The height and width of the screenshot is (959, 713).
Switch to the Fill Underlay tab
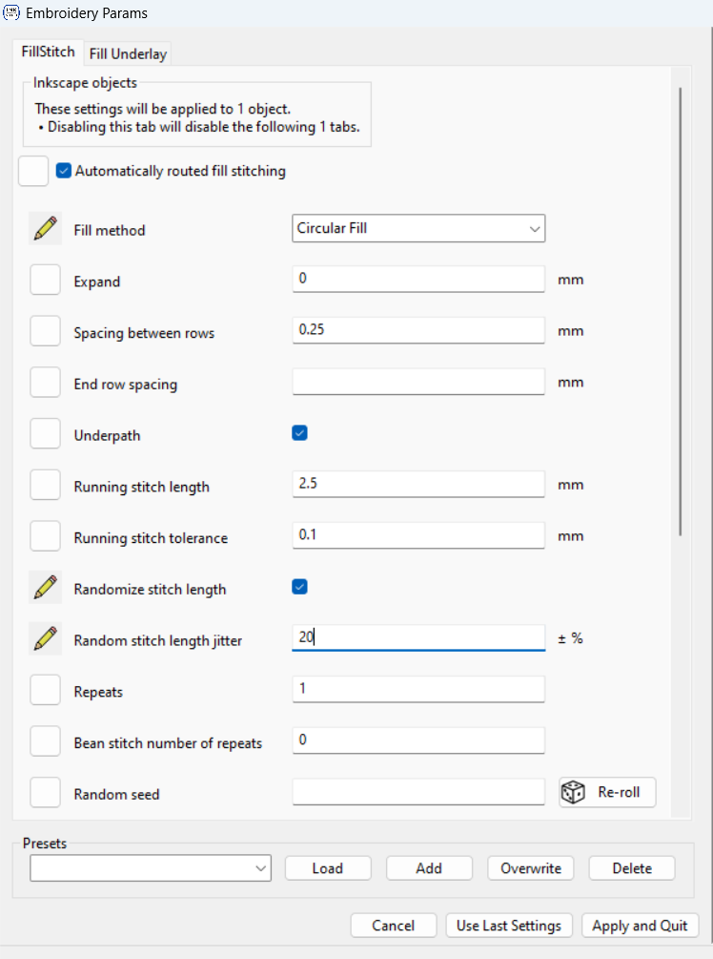click(128, 53)
